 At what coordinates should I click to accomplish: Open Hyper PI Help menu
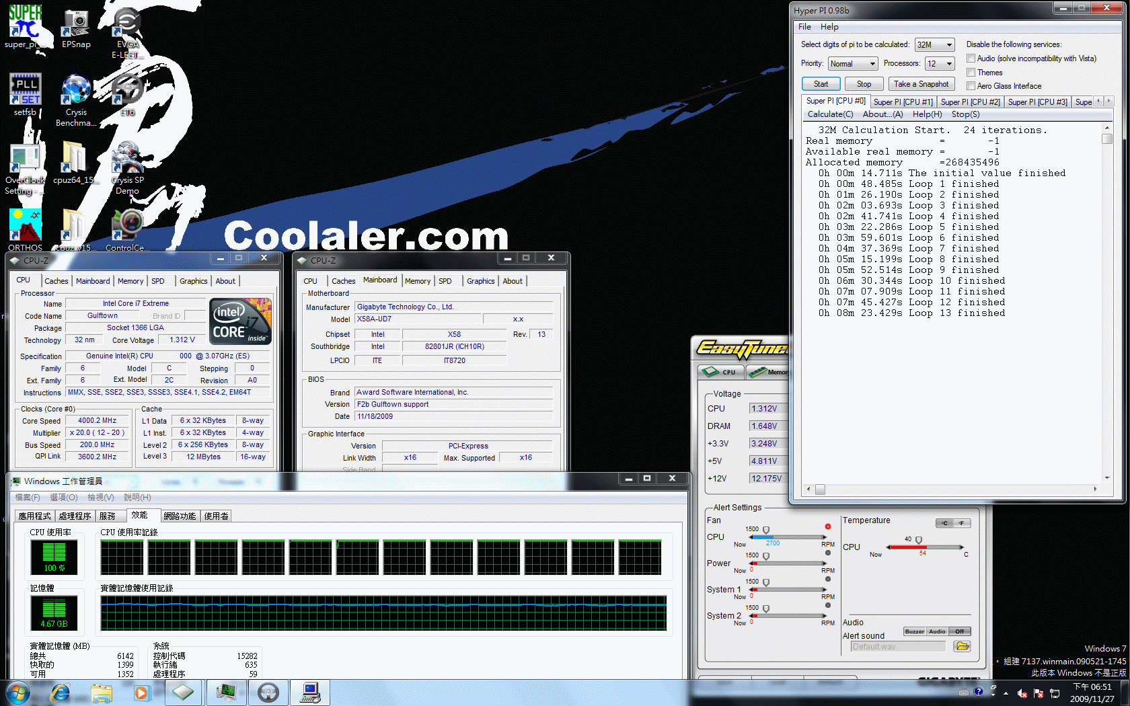[x=829, y=27]
